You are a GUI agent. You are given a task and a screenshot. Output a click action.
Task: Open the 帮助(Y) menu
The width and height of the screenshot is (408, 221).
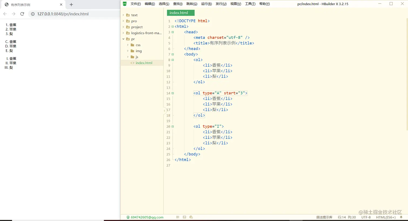264,4
